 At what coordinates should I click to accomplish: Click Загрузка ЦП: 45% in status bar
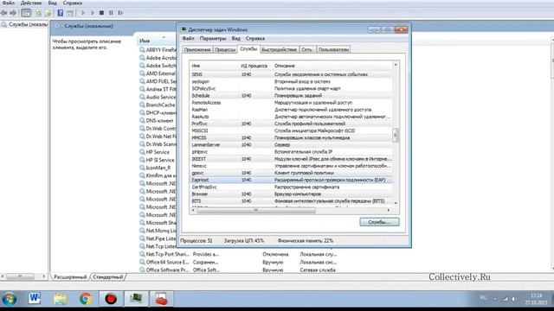tap(244, 241)
